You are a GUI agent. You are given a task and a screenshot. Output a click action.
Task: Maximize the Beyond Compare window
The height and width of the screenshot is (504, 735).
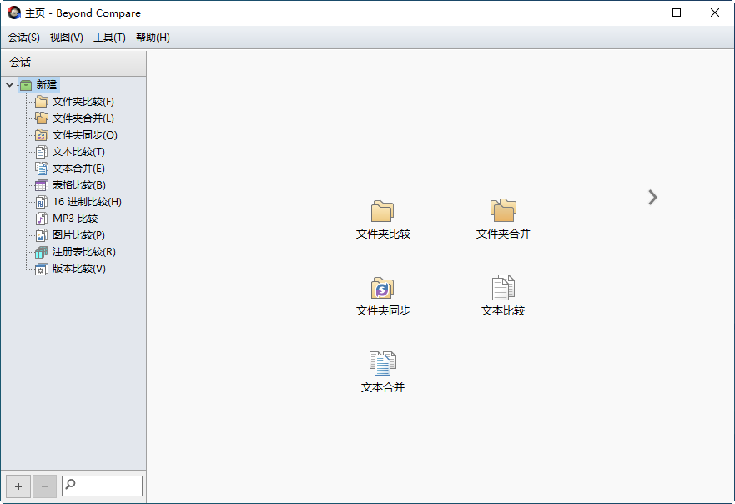tap(677, 13)
